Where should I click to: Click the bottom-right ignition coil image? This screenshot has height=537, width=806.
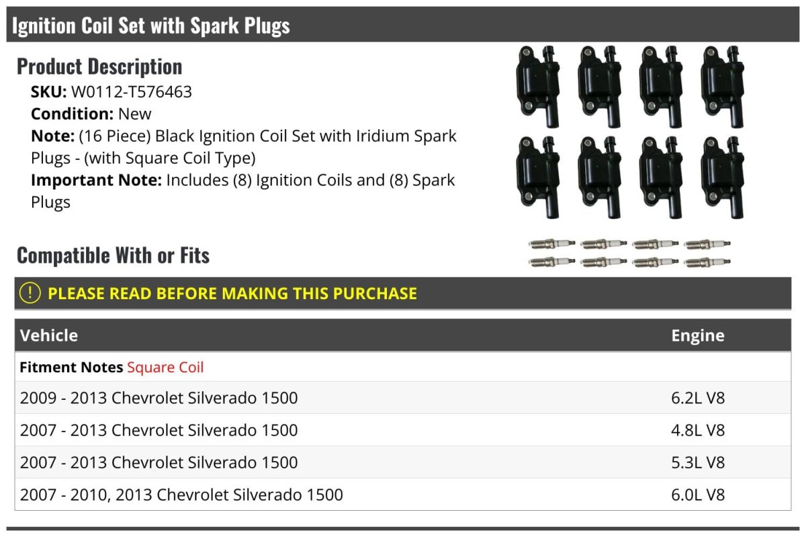[722, 177]
